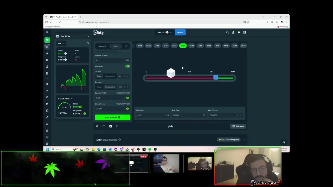Open game settings gear icon
Viewport: 333px width, 187px height.
pos(97,126)
